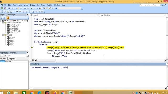This screenshot has width=168, height=94.
Task: Switch to Full Module View button
Action: pyautogui.click(x=33, y=60)
